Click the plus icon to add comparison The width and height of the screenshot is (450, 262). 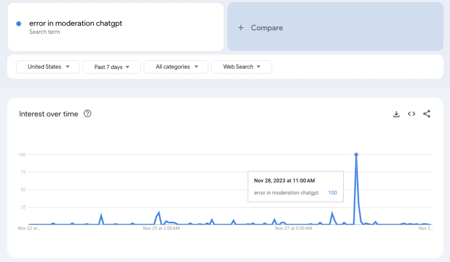241,28
